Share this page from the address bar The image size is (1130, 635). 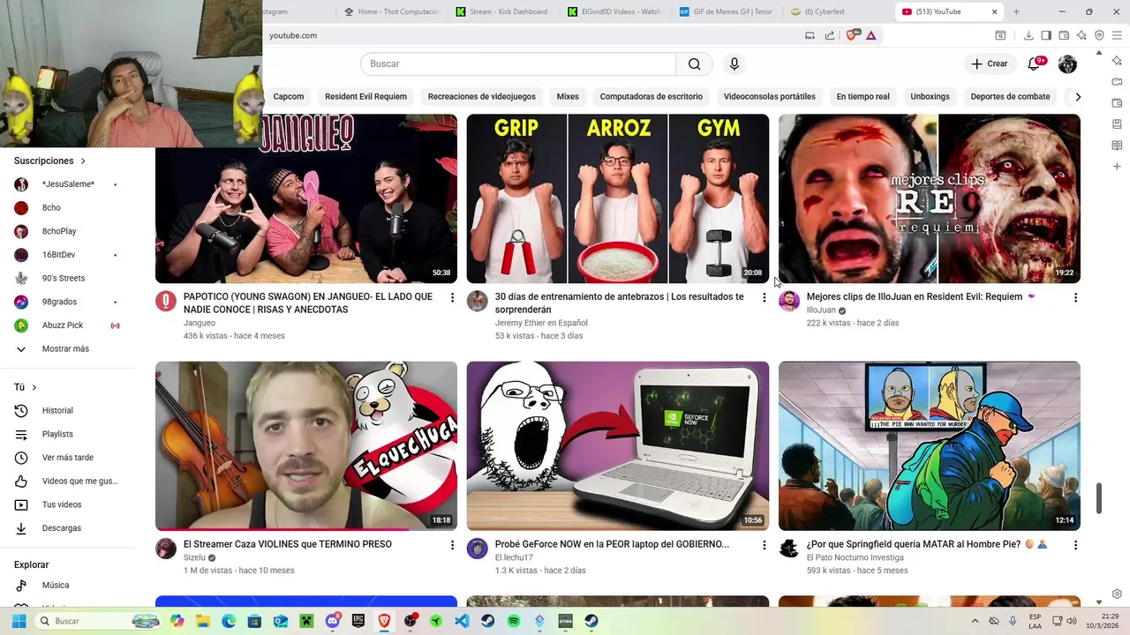830,35
